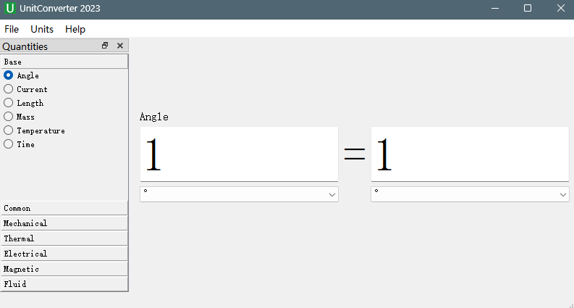Click the Electrical section button
574x308 pixels.
tap(65, 254)
